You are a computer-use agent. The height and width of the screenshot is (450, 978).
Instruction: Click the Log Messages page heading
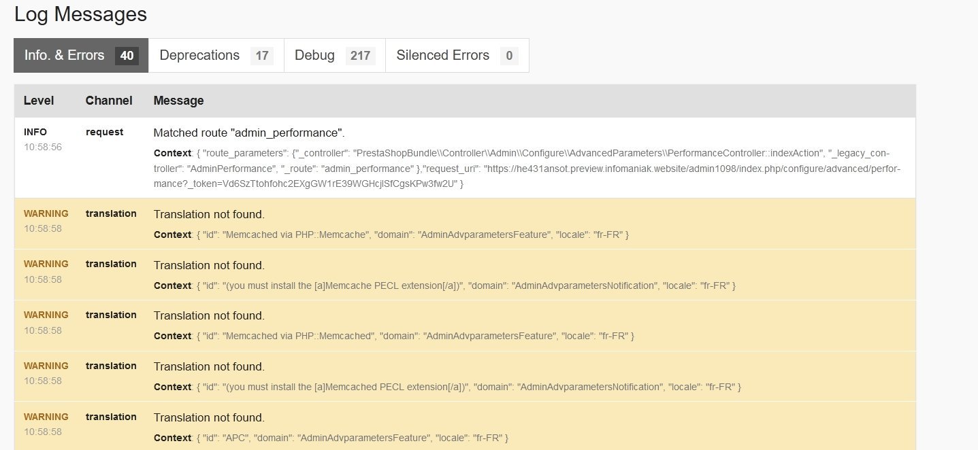80,14
